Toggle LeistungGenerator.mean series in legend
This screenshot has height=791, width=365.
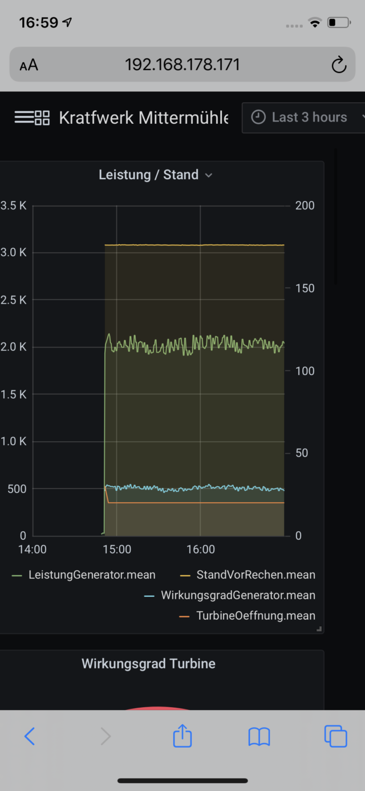[x=91, y=575]
